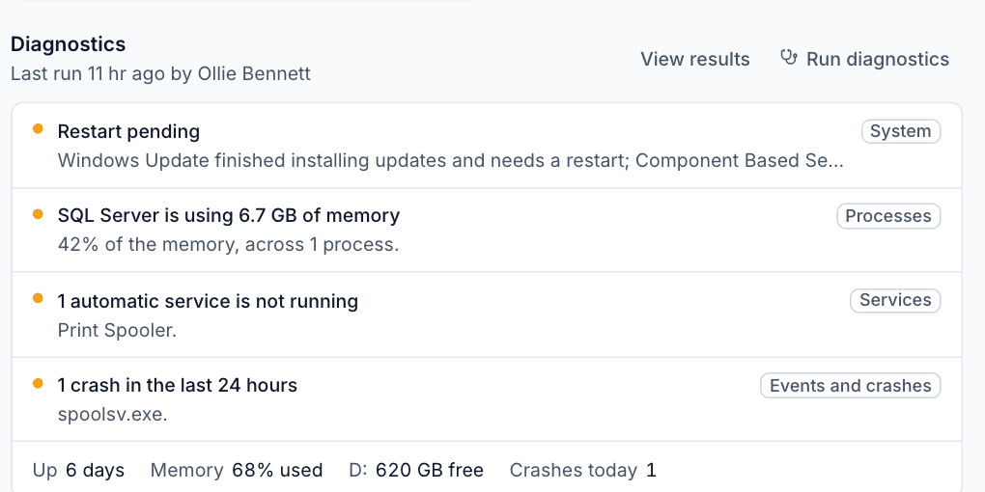The image size is (985, 492).
Task: Click the orange status dot for Restart pending
Action: (x=38, y=128)
